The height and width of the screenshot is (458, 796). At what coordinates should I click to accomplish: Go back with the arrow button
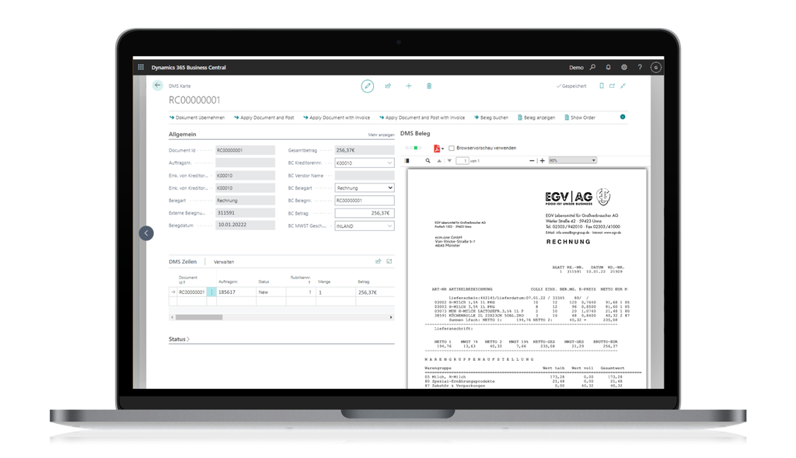(157, 86)
